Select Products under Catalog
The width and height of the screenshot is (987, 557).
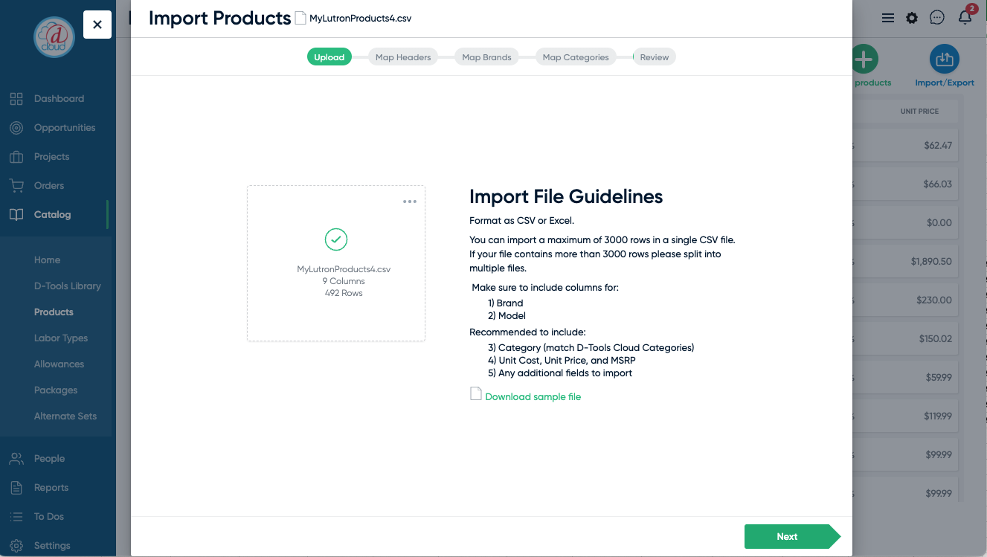click(x=54, y=312)
